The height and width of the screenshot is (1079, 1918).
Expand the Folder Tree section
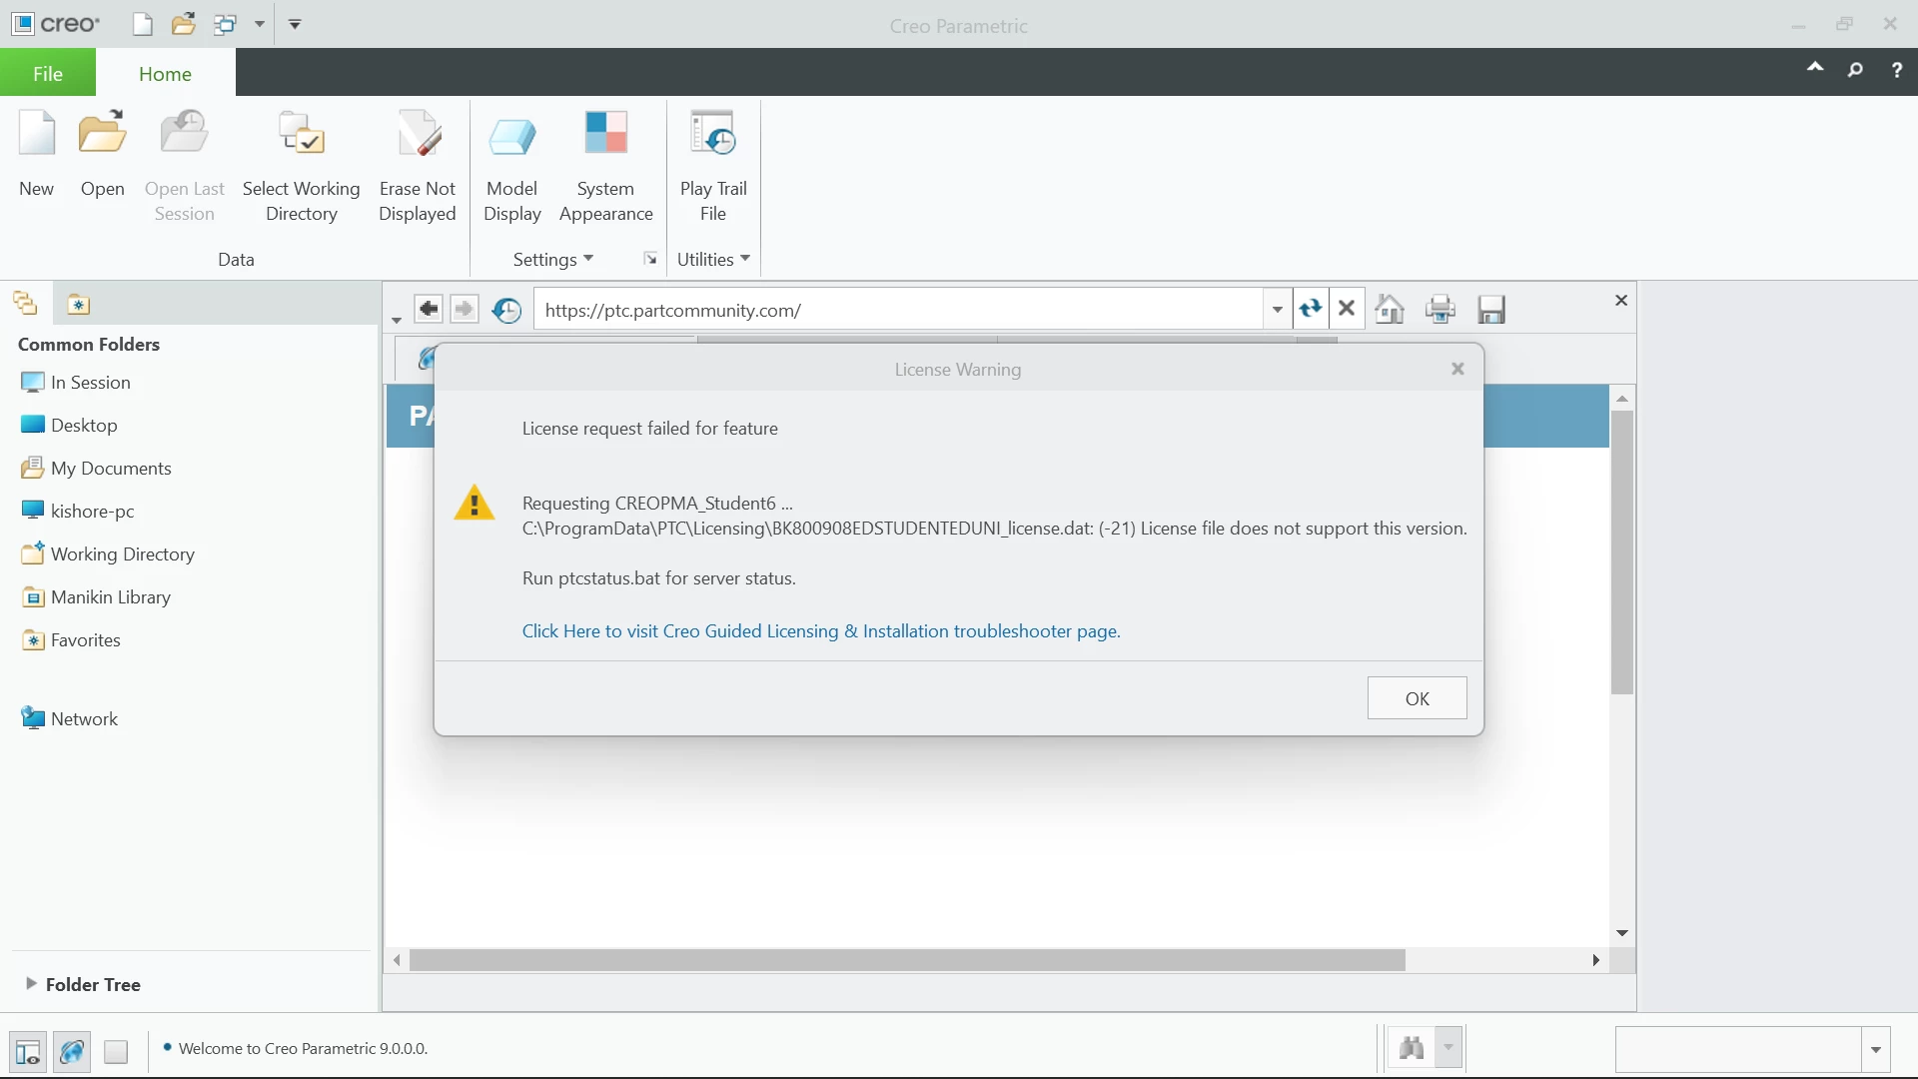[x=31, y=984]
